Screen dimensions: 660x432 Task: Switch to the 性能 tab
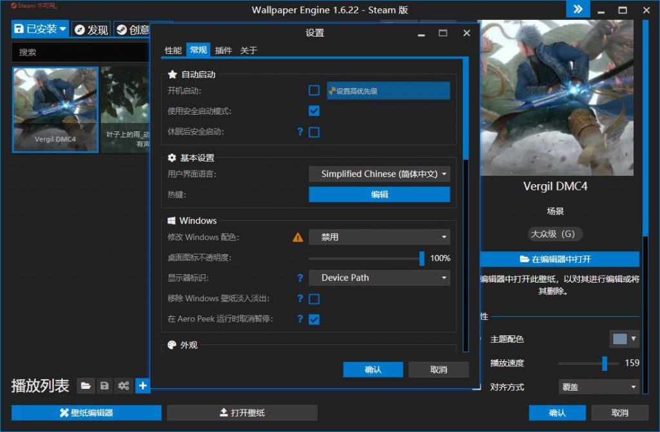click(173, 50)
